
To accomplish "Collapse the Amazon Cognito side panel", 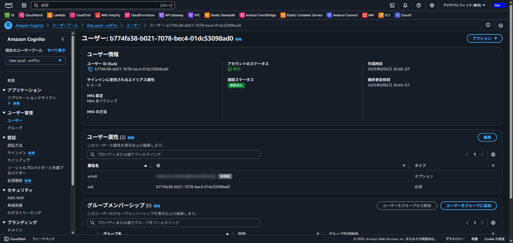I will pos(63,39).
